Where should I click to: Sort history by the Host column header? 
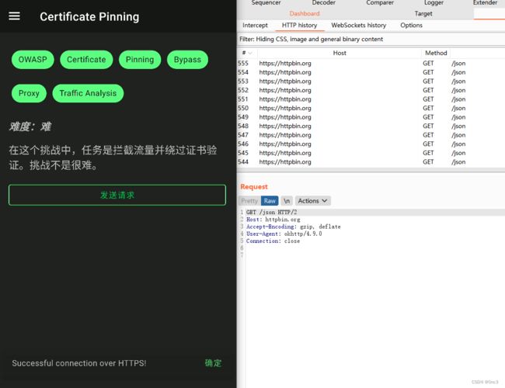pos(340,53)
